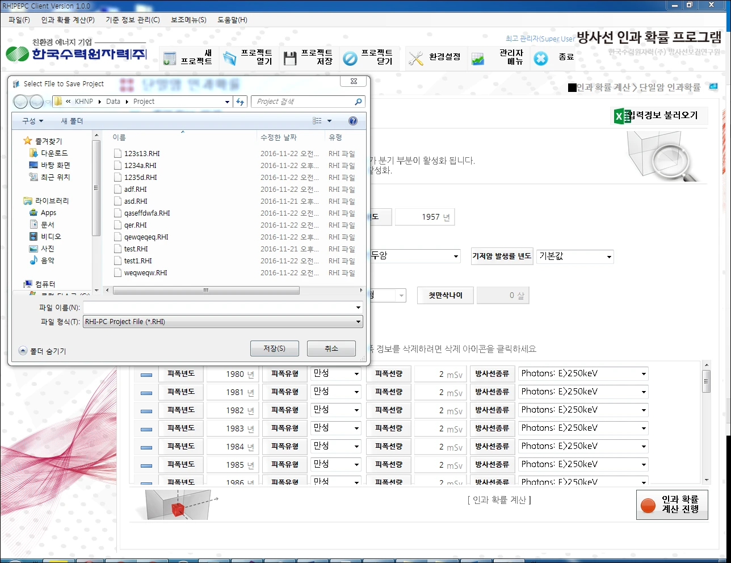Open 인과 확률 계산(P) menu

68,20
